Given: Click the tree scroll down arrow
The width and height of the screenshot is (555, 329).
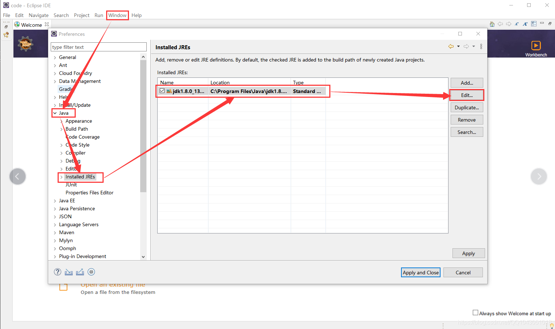Looking at the screenshot, I should 143,257.
